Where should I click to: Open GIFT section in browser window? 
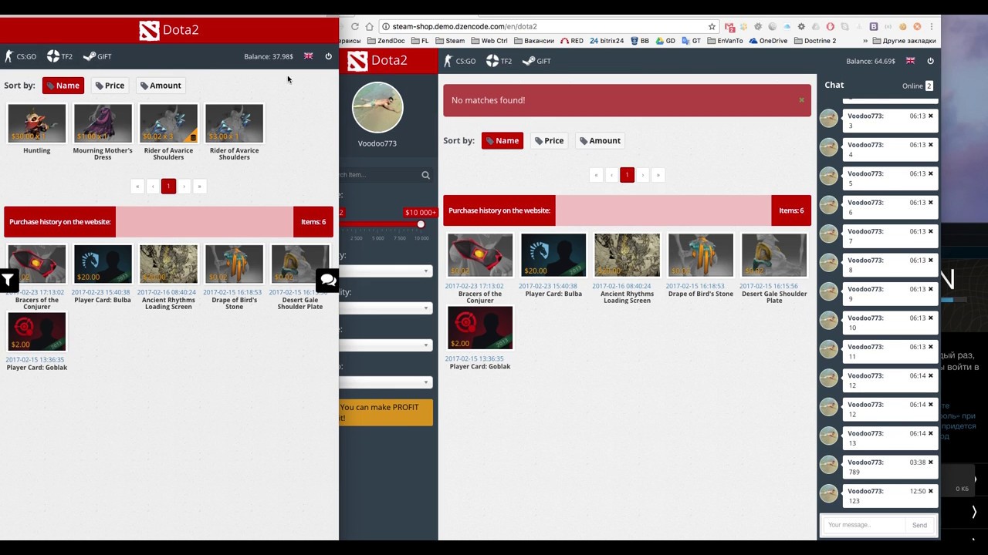point(536,61)
